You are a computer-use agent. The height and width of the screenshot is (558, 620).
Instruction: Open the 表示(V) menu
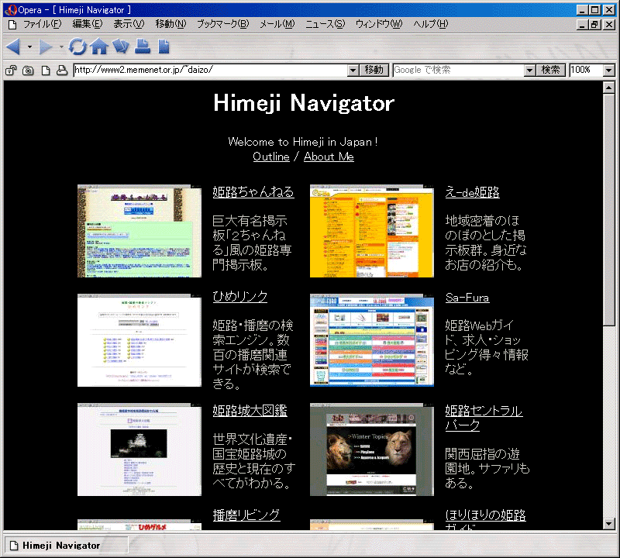[x=129, y=24]
